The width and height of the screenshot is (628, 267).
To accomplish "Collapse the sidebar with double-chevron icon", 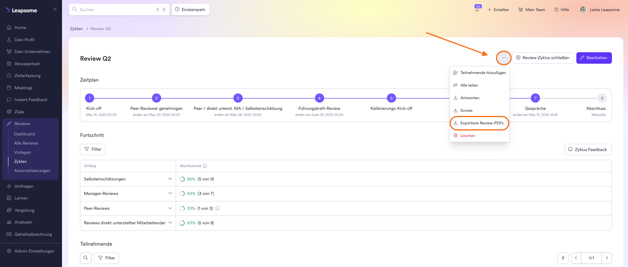I will (55, 9).
